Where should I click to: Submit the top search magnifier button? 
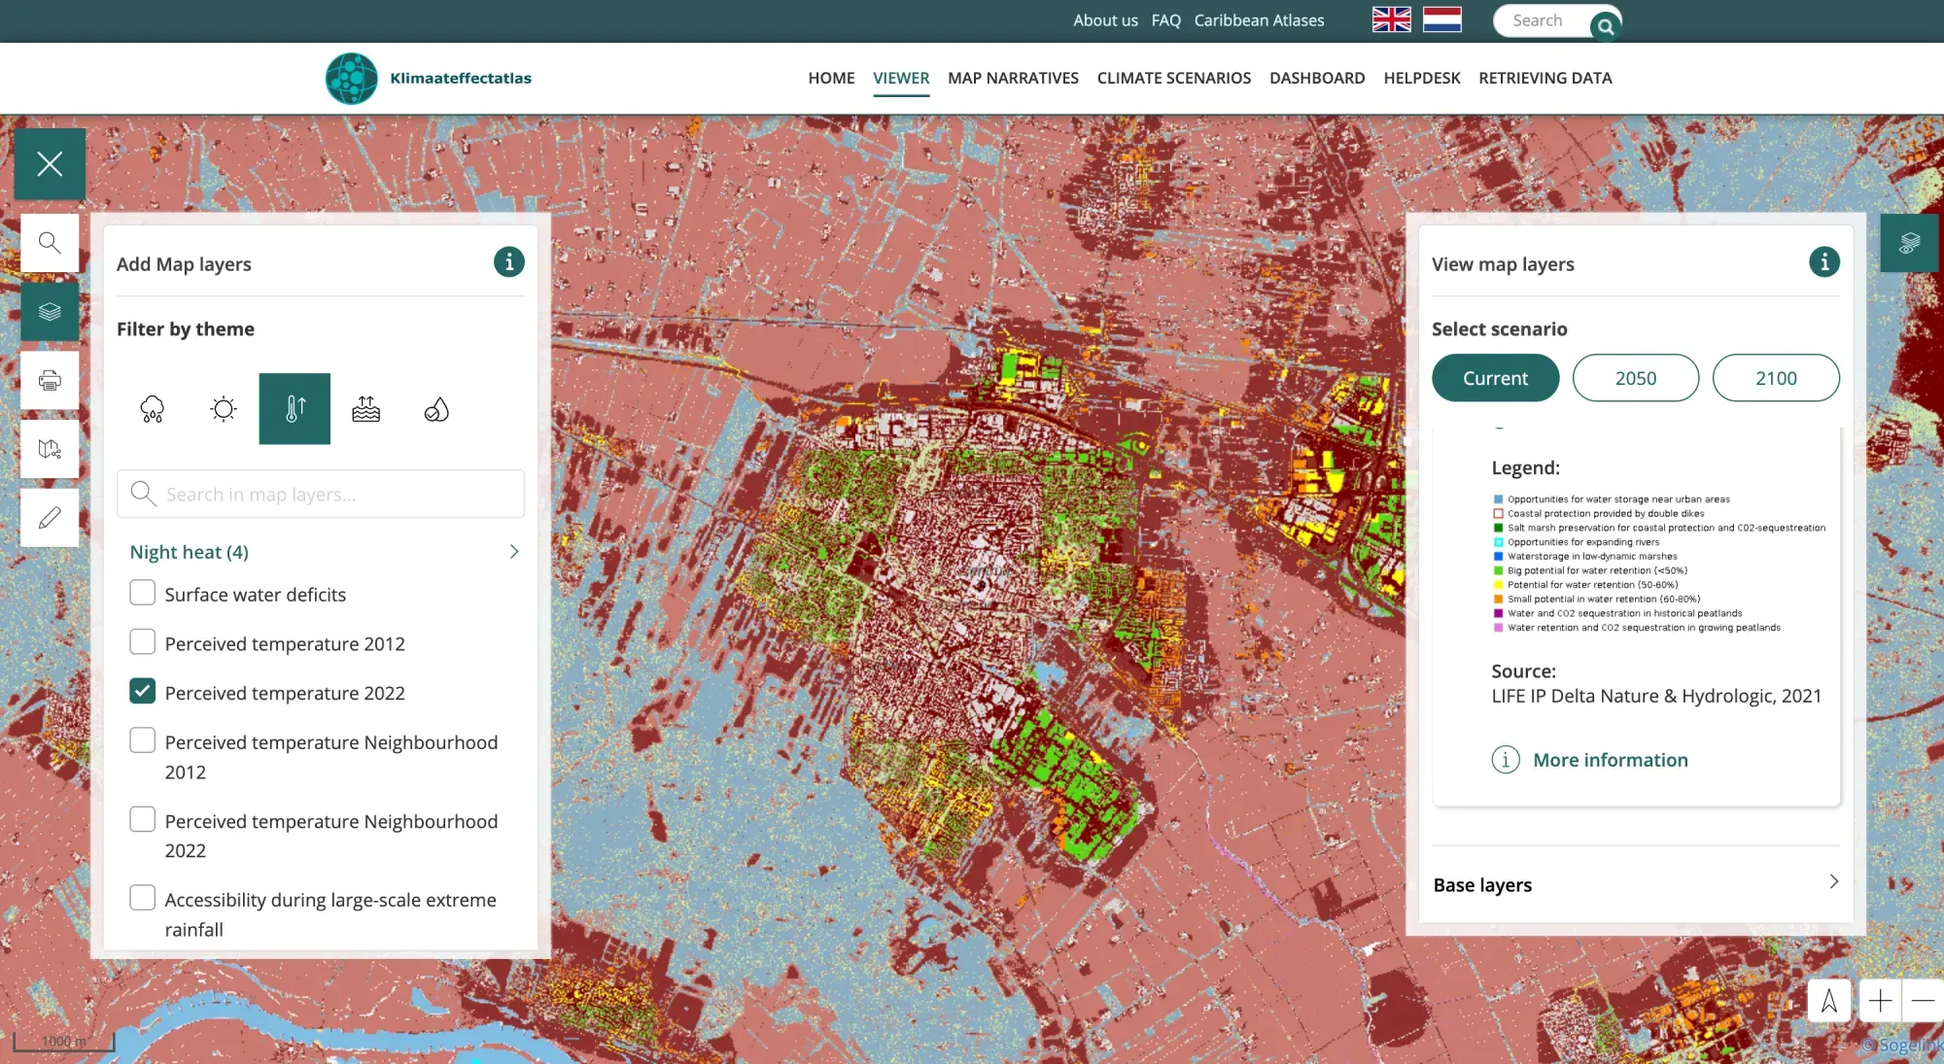click(x=1606, y=26)
